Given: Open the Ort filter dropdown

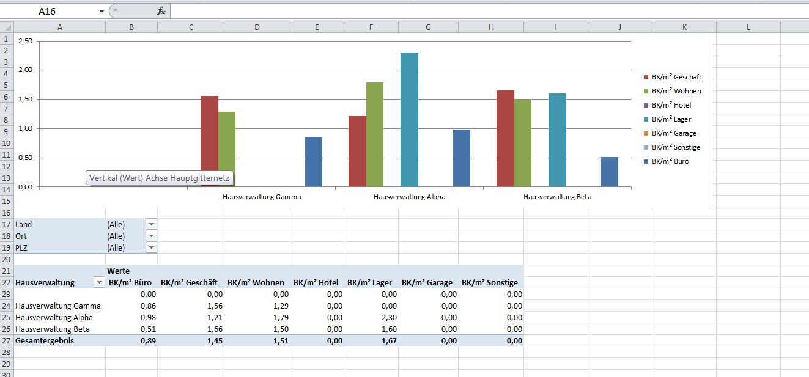Looking at the screenshot, I should click(151, 236).
